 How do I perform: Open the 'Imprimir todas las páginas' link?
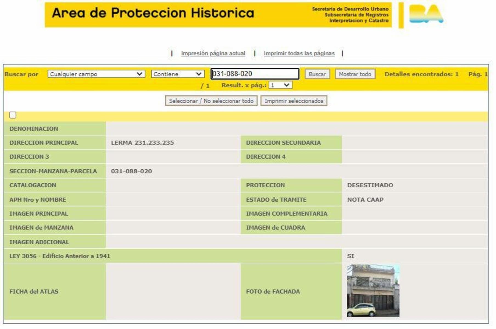tap(299, 53)
